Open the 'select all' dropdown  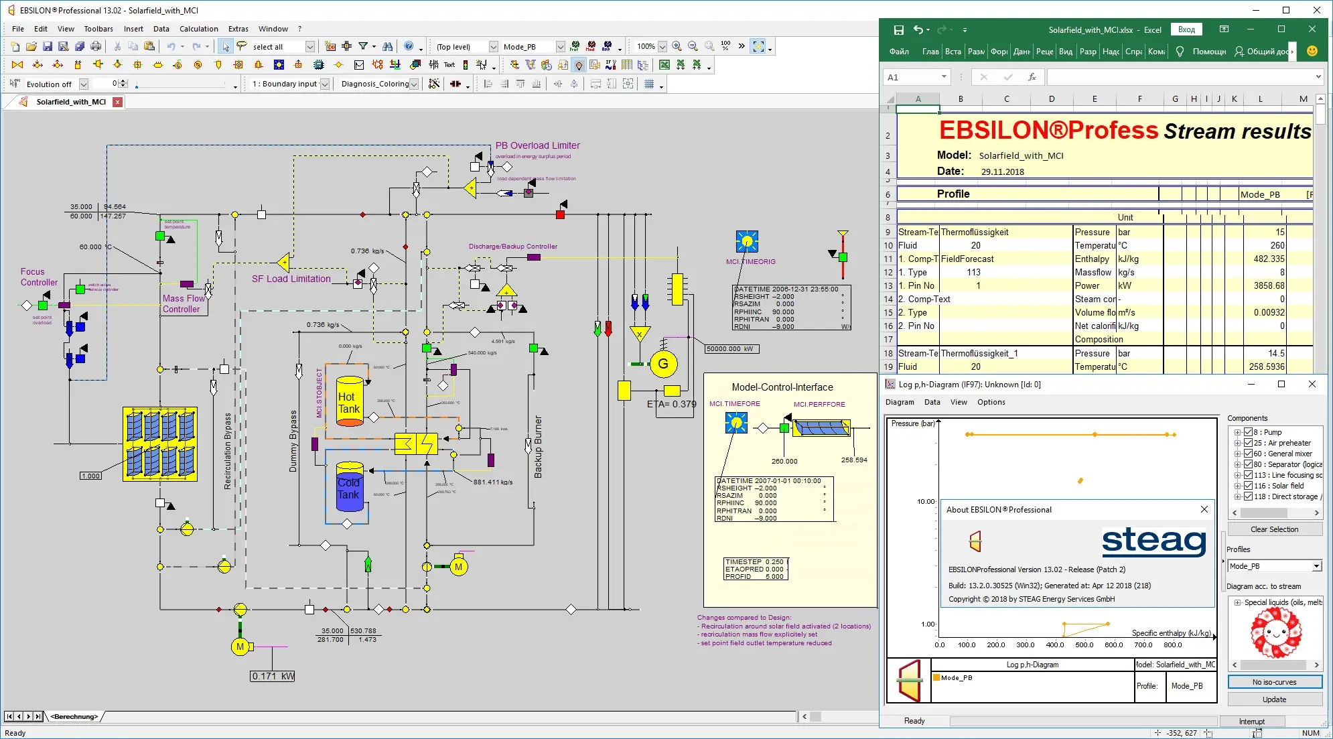tap(310, 46)
